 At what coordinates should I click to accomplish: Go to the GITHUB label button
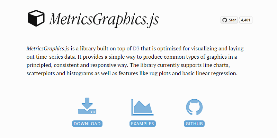coord(194,124)
